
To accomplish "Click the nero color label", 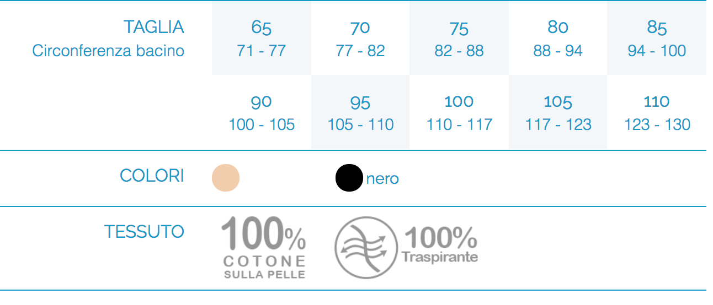I will 382,178.
